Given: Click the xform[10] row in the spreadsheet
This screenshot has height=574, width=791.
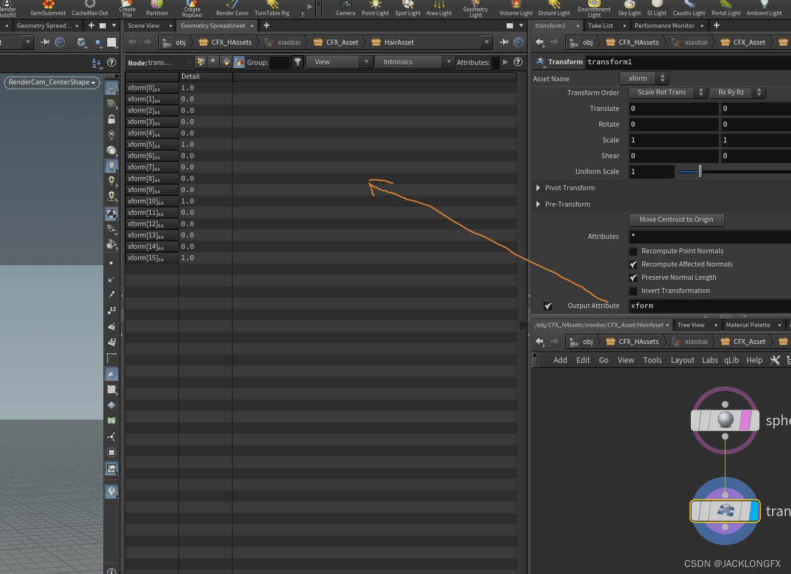Looking at the screenshot, I should (x=321, y=202).
